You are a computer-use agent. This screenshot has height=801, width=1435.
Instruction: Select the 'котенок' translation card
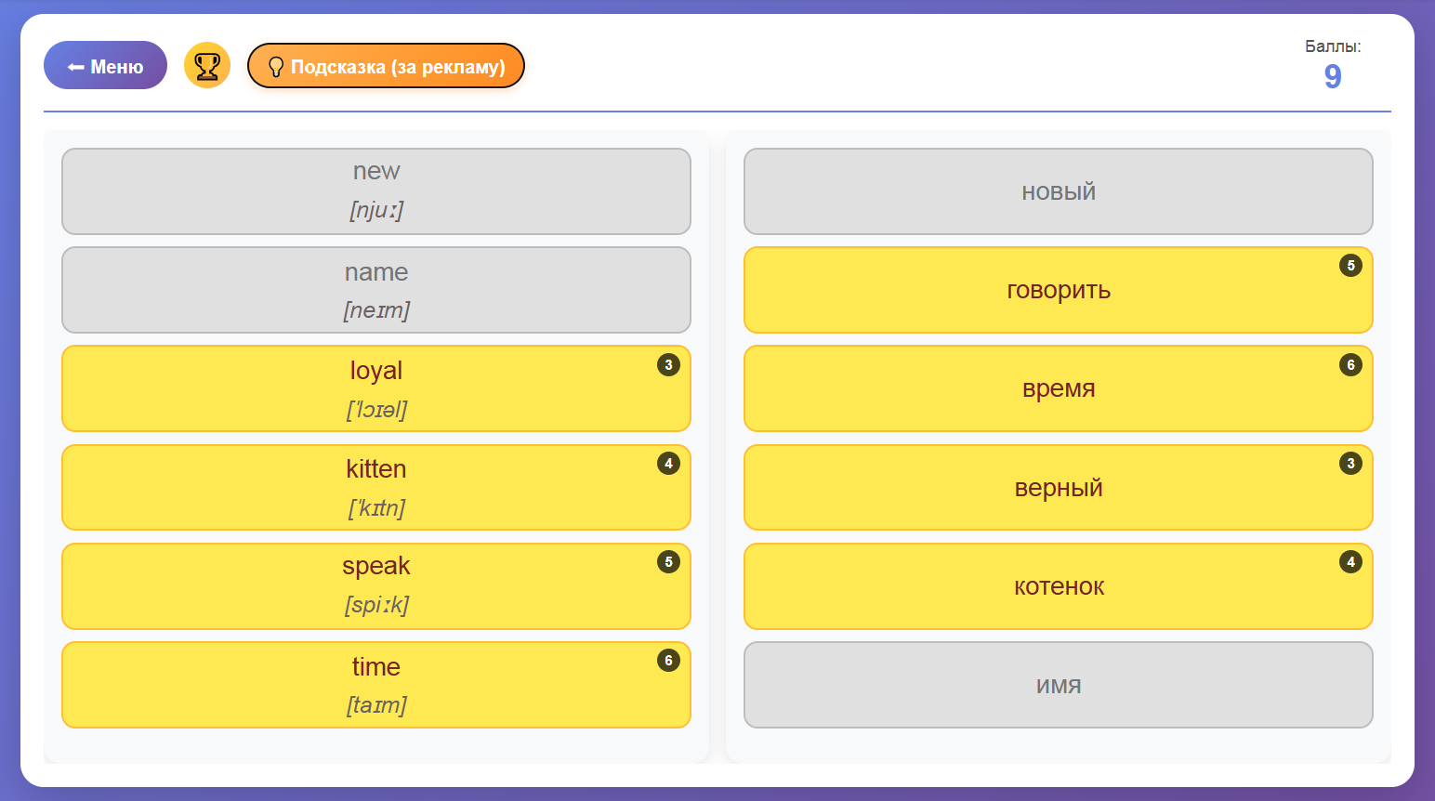(x=1058, y=585)
